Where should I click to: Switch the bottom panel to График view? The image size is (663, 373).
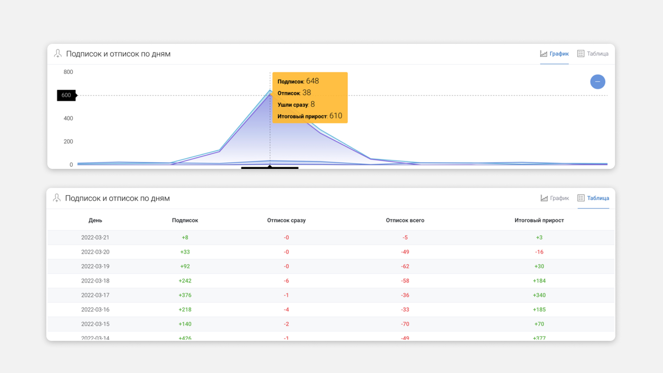pos(559,198)
